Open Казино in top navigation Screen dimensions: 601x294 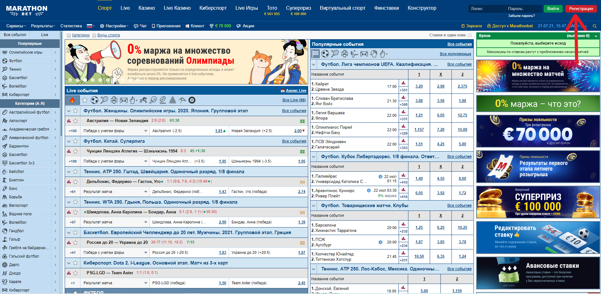[x=147, y=8]
